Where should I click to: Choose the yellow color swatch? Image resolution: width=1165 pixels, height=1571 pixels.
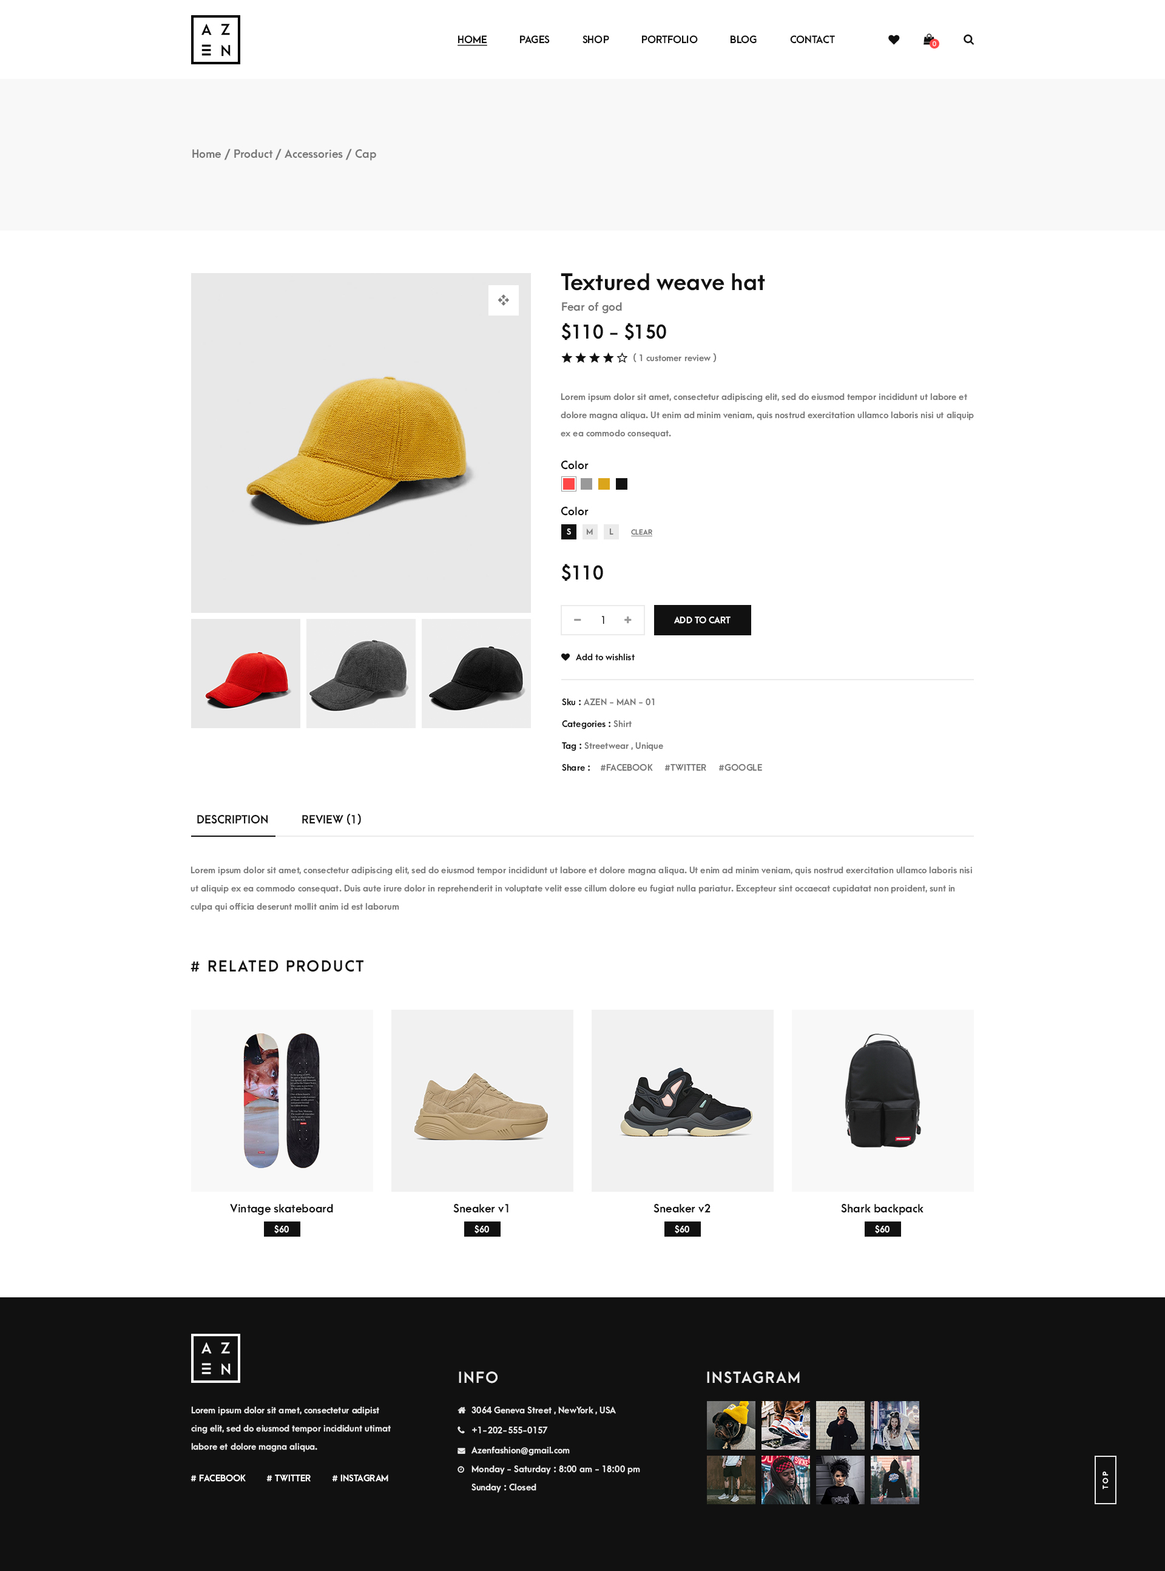[x=604, y=484]
